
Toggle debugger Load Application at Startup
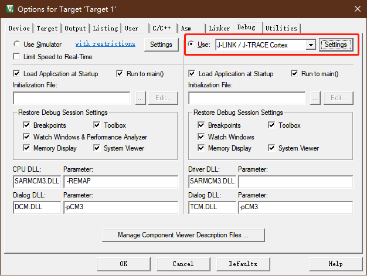click(192, 74)
